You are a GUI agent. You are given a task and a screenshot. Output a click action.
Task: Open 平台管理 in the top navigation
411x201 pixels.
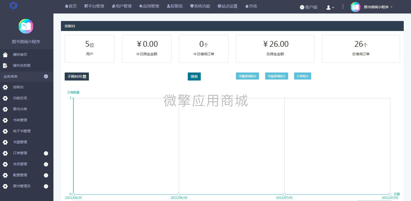click(96, 6)
